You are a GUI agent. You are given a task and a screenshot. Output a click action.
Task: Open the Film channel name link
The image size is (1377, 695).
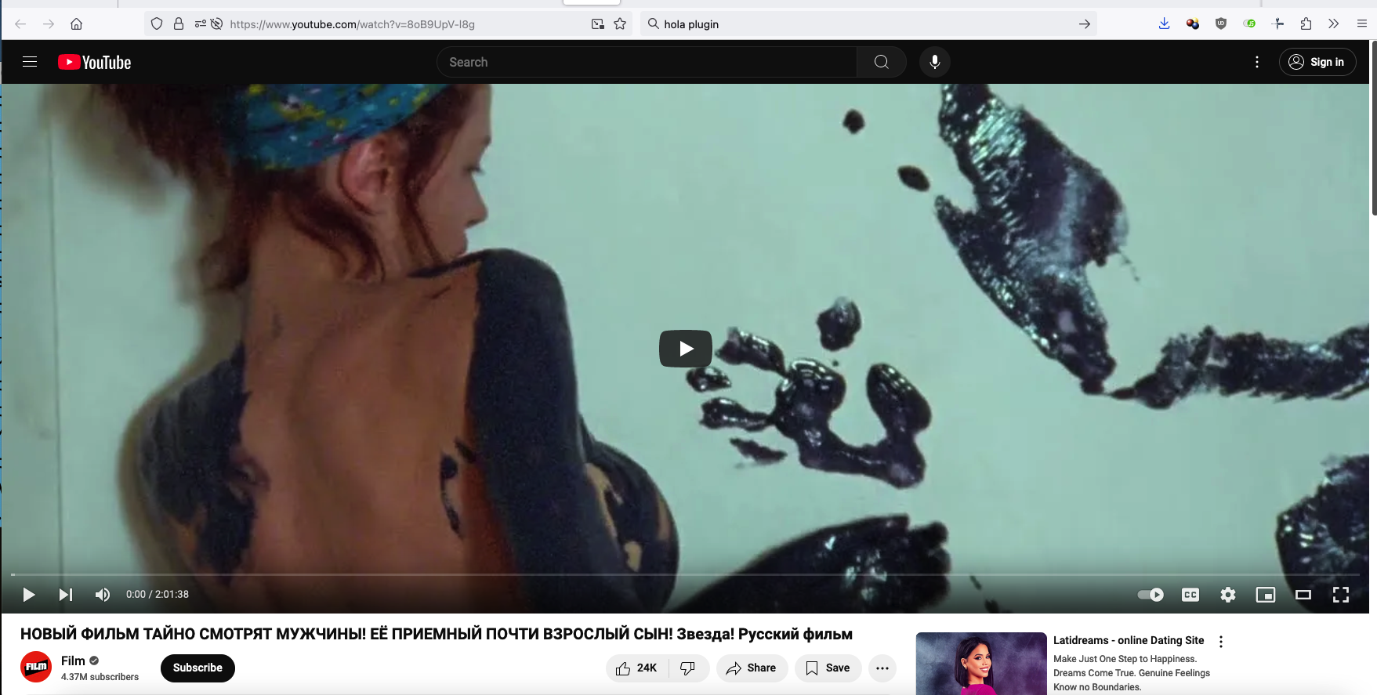[x=73, y=661]
